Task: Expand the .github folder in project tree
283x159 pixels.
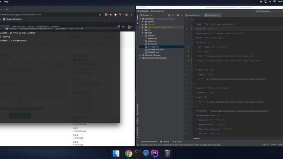Action: tap(143, 22)
